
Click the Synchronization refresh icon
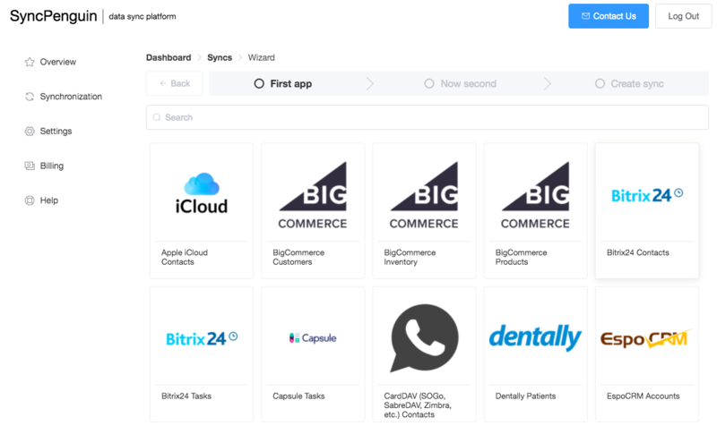[x=30, y=97]
